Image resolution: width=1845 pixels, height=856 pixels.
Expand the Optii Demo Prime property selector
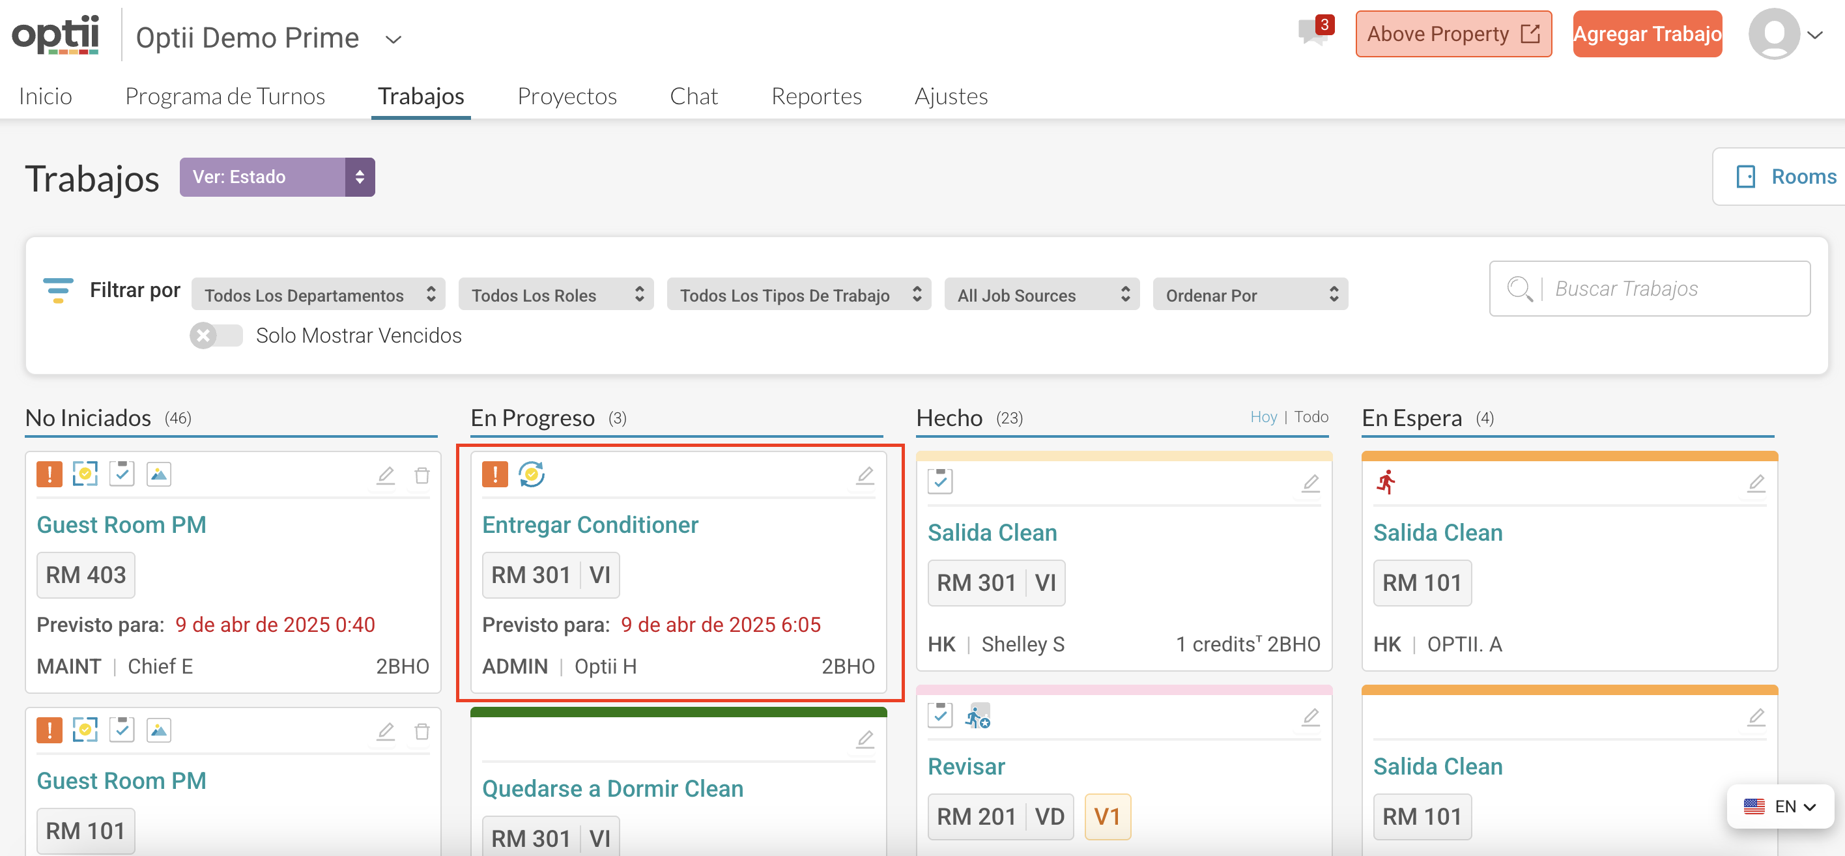click(x=392, y=38)
